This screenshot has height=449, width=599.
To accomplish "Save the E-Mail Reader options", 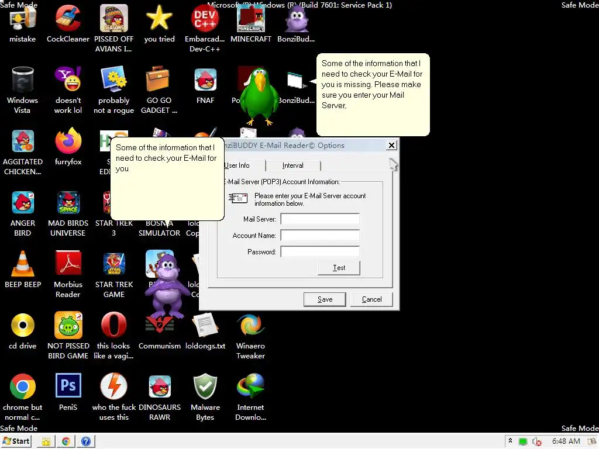I will pos(325,299).
